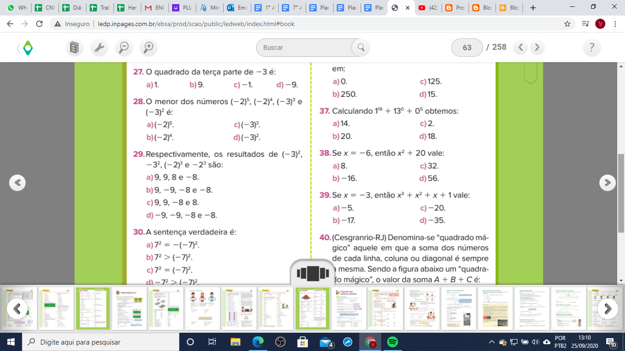Click the page number box showing 63
625x351 pixels.
click(x=467, y=48)
